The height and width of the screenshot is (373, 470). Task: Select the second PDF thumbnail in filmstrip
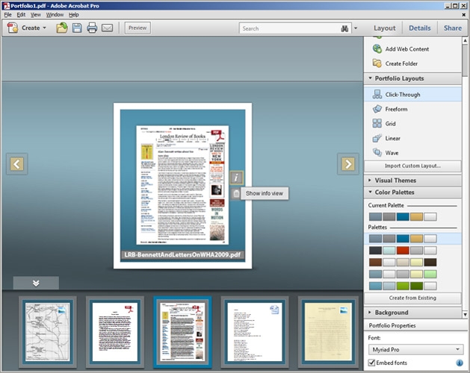(115, 332)
